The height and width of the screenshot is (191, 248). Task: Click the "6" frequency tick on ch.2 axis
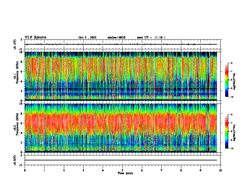[x=22, y=123]
